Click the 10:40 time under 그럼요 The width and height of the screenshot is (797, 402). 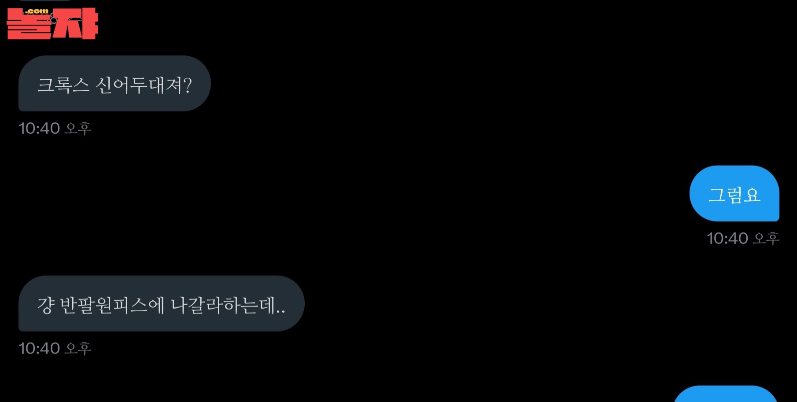tap(727, 238)
